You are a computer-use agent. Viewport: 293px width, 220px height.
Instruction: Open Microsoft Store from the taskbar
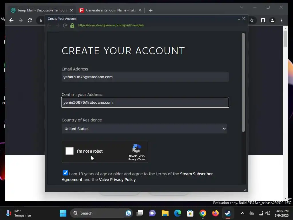click(190, 213)
